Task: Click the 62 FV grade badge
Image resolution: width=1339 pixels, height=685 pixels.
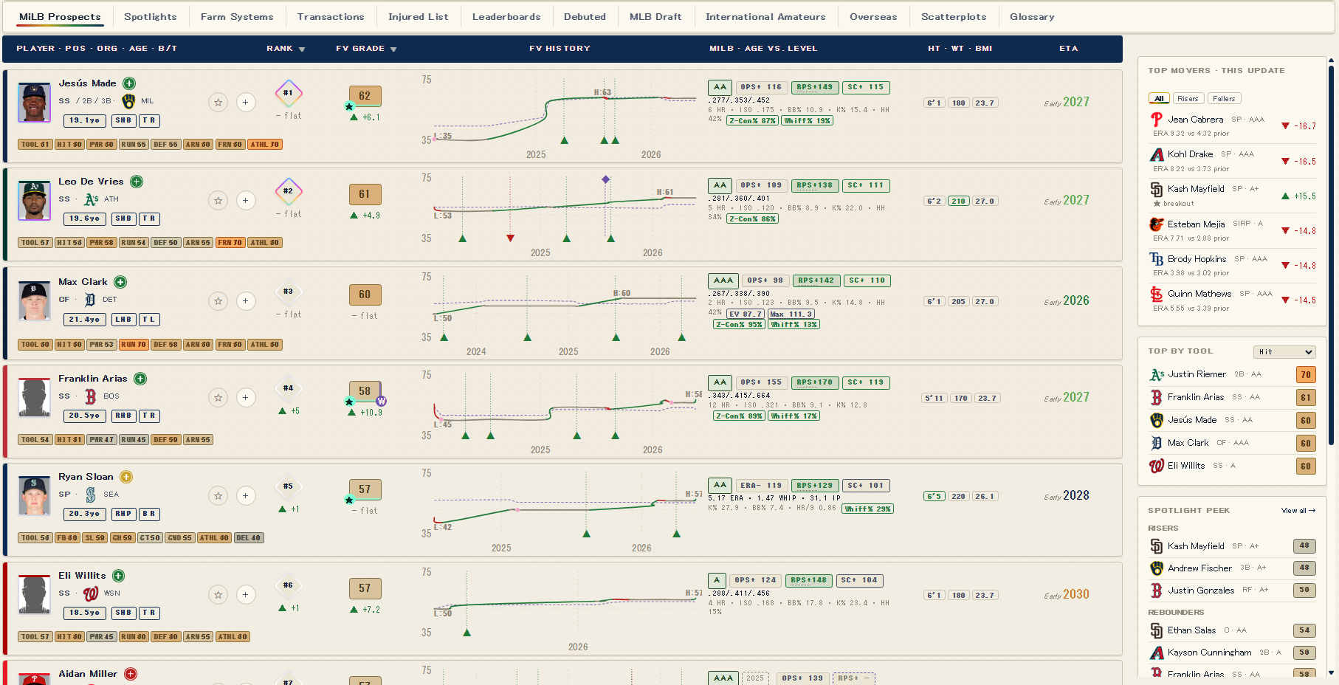Action: click(365, 96)
